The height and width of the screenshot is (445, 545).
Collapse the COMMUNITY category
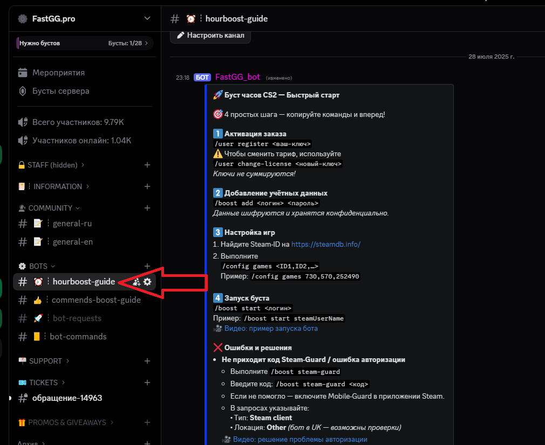coord(50,208)
